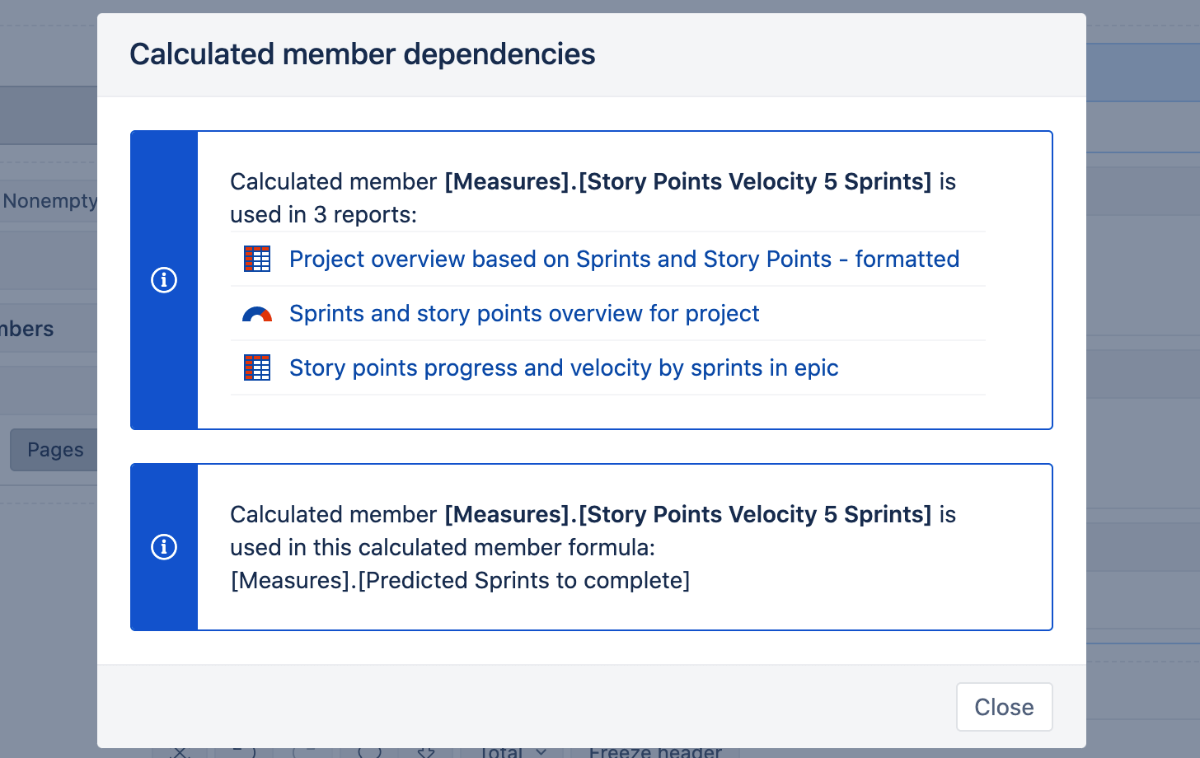Click gauge icon beside Sprints and story points overview
The height and width of the screenshot is (758, 1200).
257,314
